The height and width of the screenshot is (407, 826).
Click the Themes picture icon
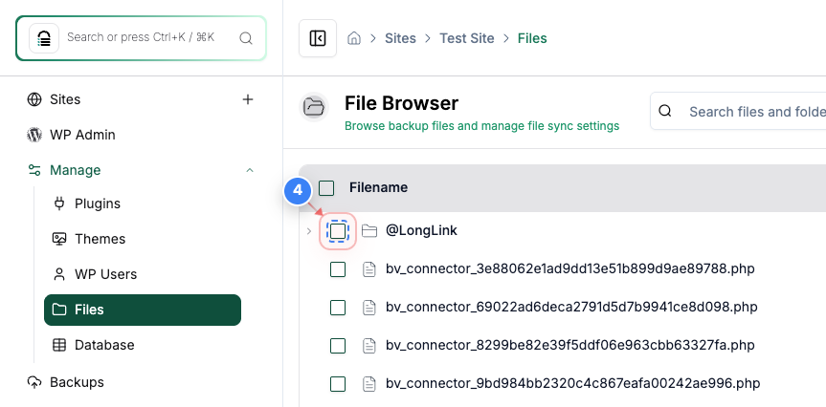[x=59, y=239]
